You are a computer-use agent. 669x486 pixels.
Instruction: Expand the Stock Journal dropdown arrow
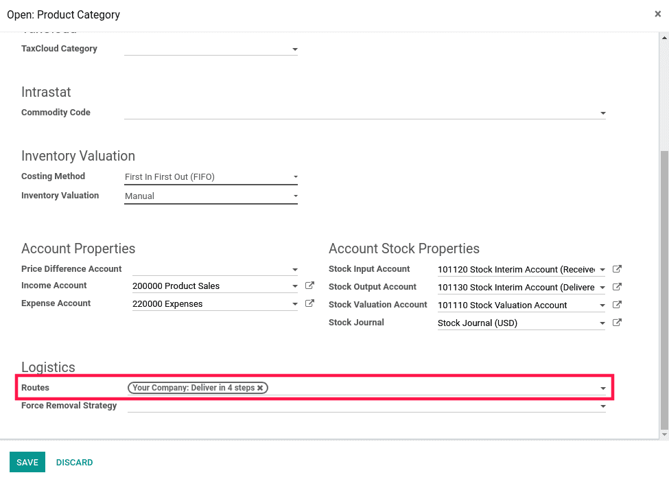602,323
